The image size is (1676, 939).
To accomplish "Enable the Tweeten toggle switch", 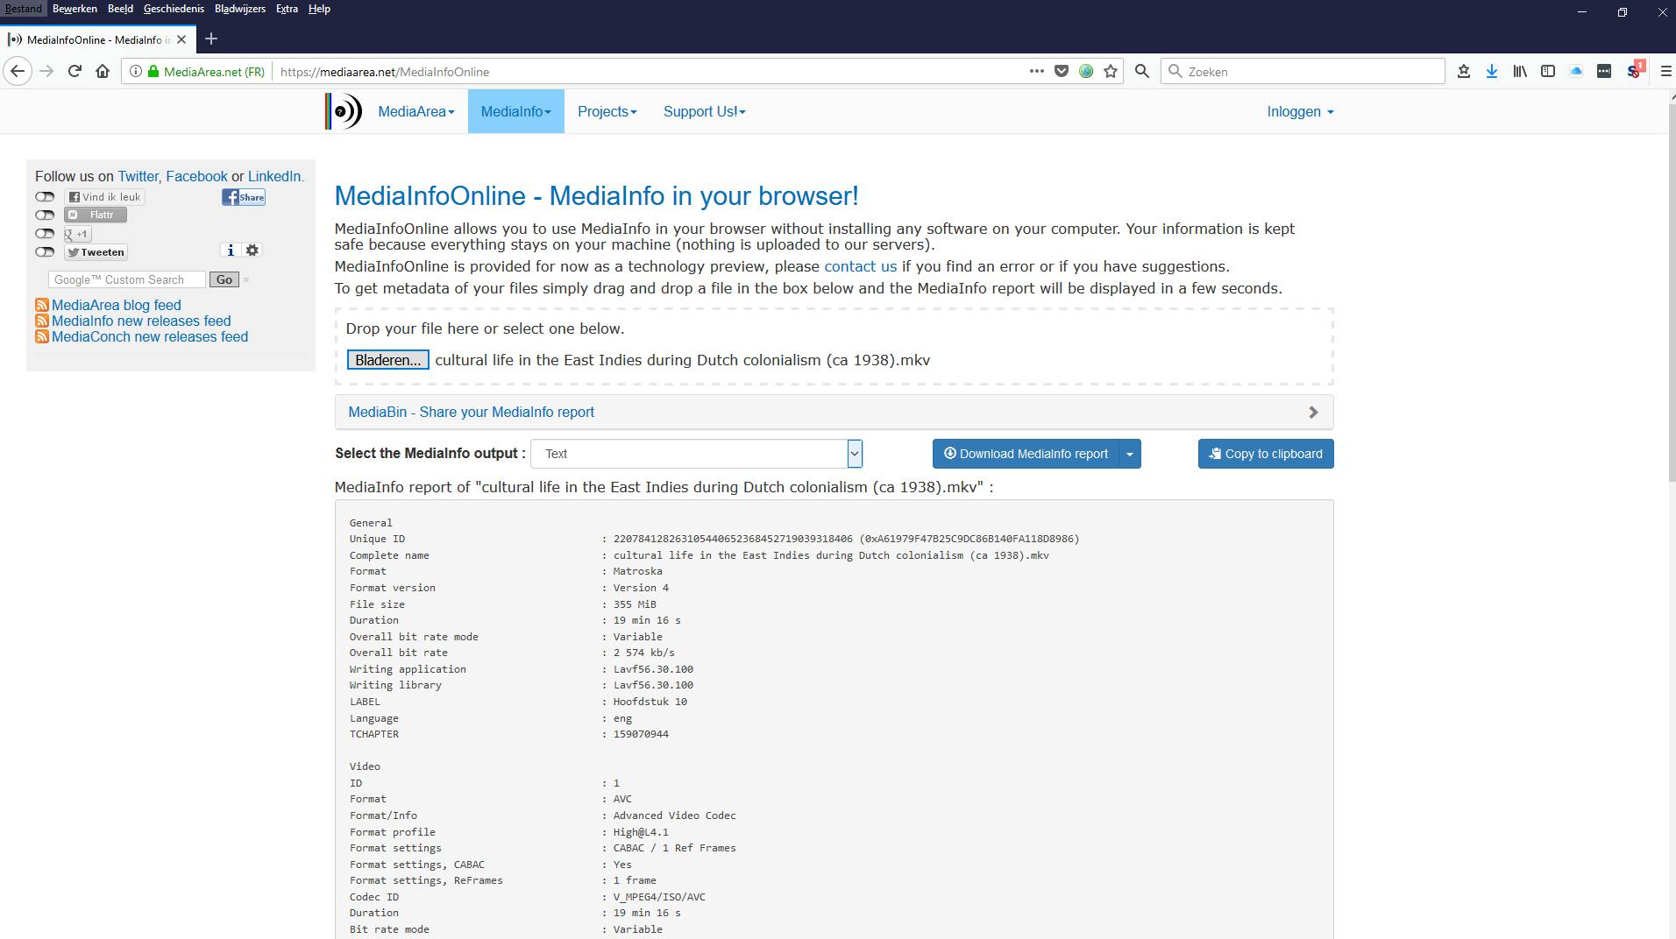I will tap(44, 252).
